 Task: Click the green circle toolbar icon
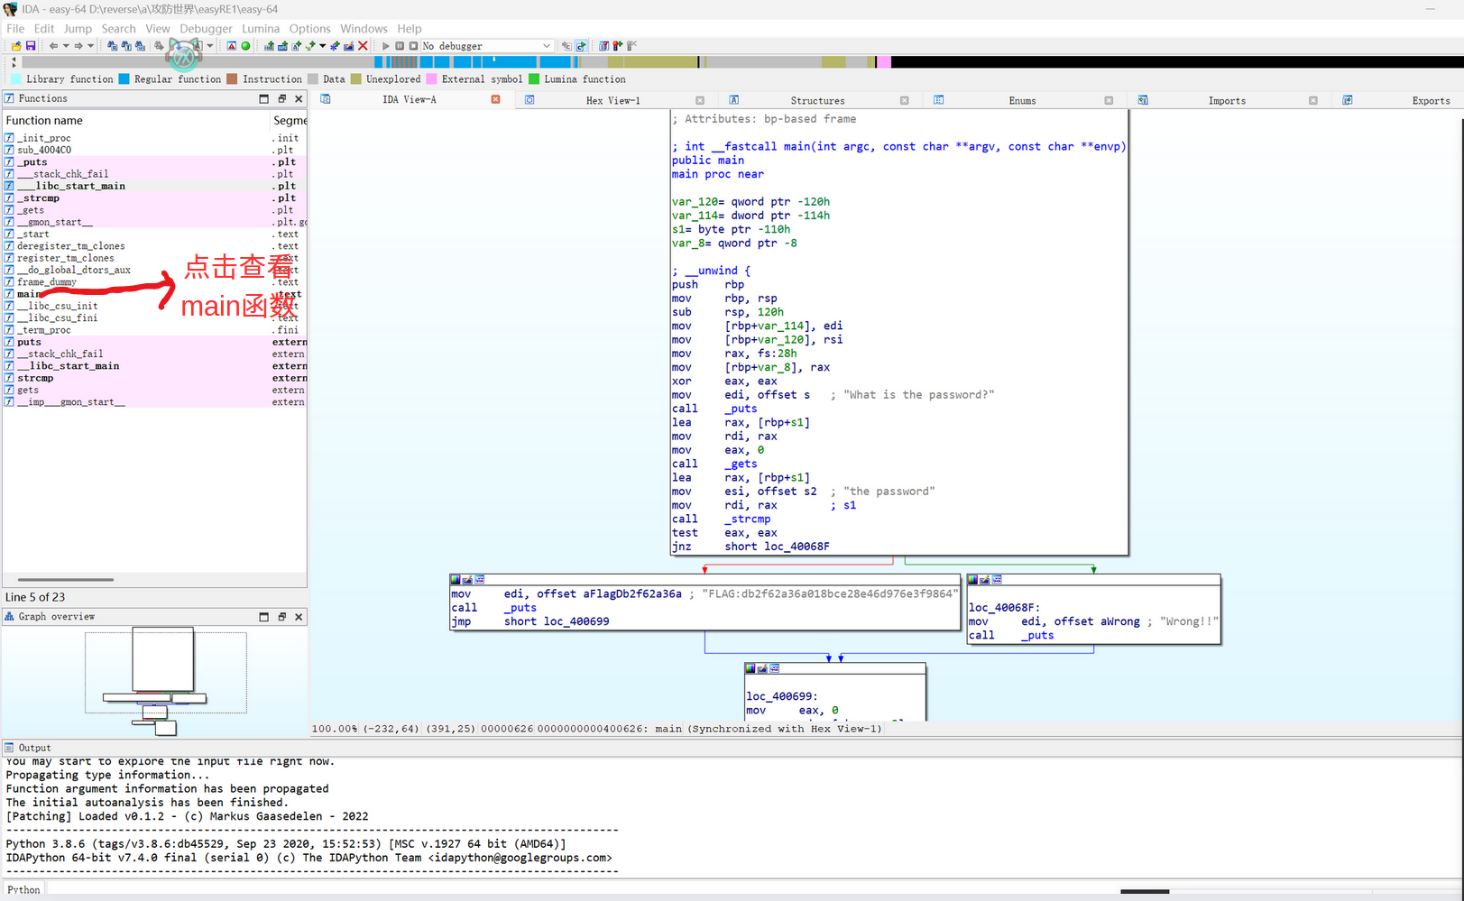pyautogui.click(x=245, y=46)
